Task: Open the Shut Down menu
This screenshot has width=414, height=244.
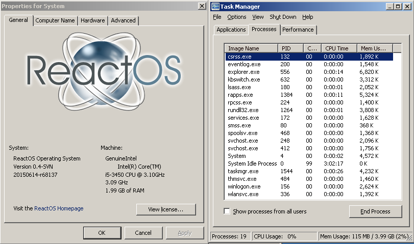Action: click(283, 17)
